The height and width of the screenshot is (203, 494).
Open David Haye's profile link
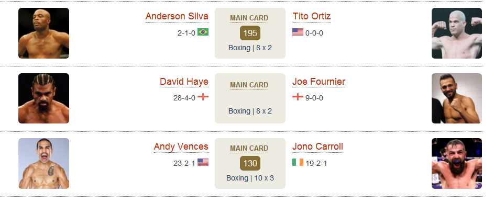184,82
